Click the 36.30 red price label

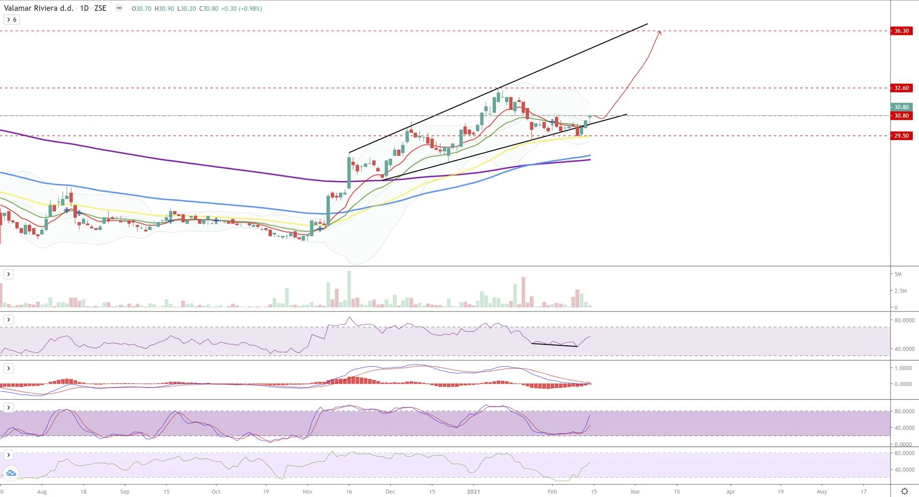[x=901, y=31]
